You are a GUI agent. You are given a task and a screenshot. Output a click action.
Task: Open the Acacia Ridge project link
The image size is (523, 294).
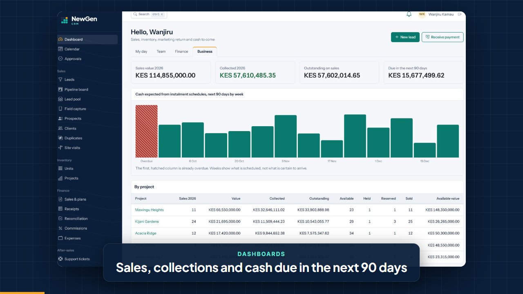click(x=146, y=234)
